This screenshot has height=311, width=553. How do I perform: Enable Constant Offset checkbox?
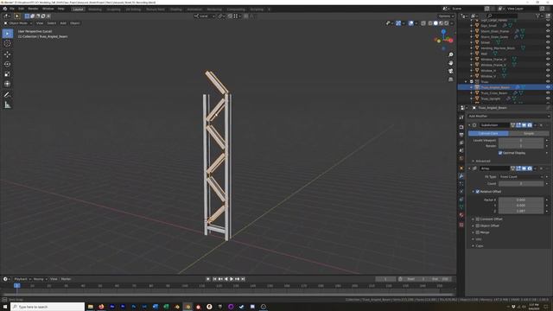[478, 219]
